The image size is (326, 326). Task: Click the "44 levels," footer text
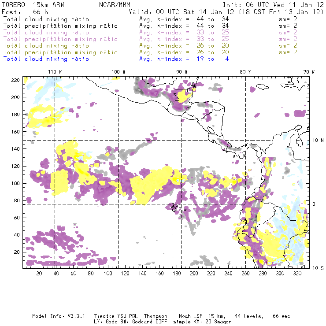[249, 316]
